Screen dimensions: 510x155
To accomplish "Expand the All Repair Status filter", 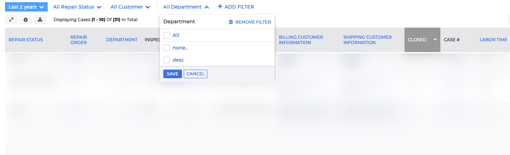I will [77, 7].
